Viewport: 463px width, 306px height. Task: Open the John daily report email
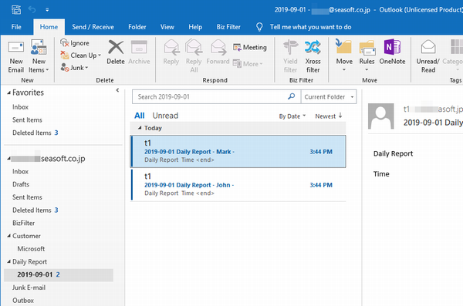[x=238, y=185]
